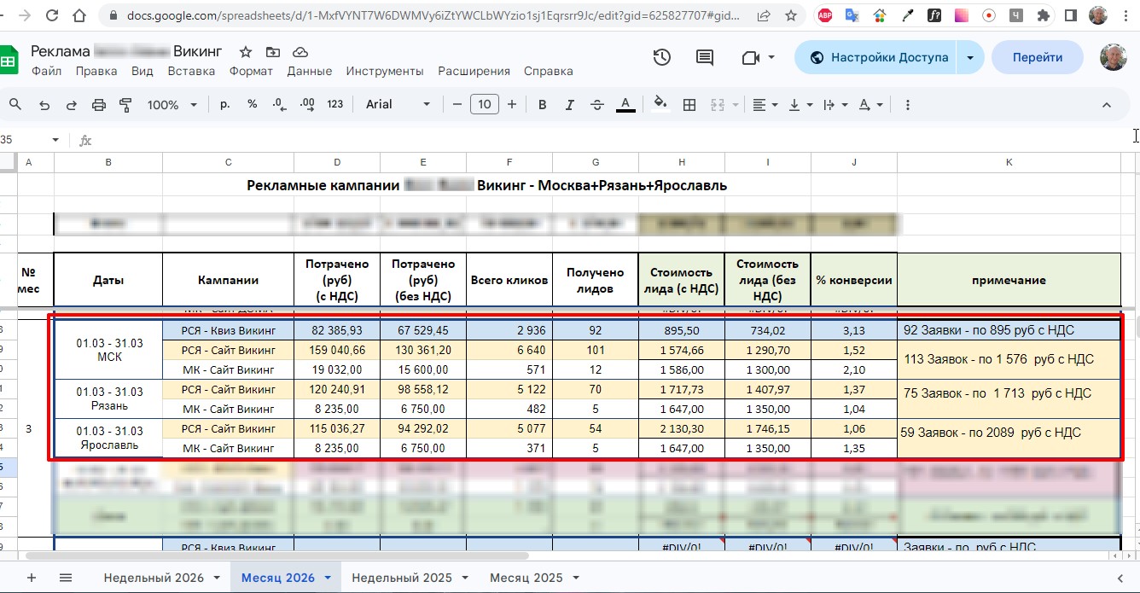
Task: Open the cell borders tool
Action: (x=689, y=105)
